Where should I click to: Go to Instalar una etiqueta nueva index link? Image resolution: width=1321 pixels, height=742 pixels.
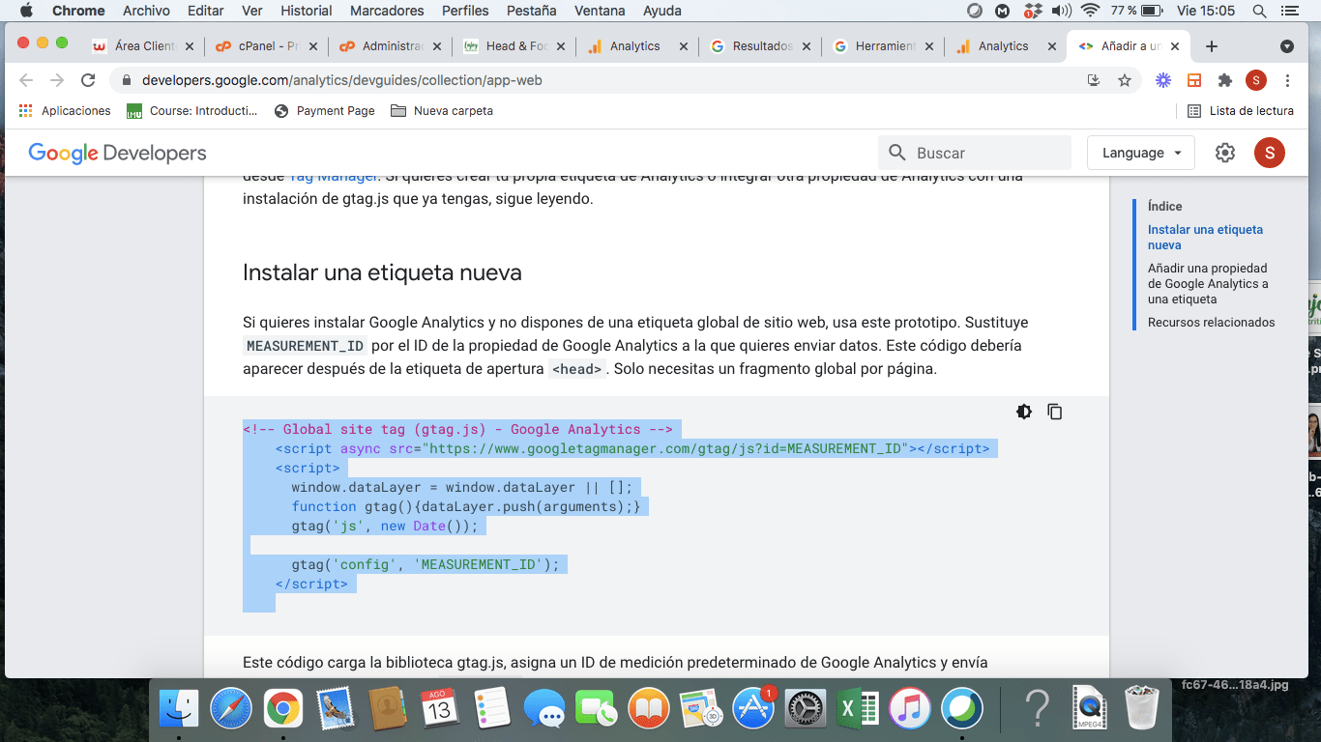pos(1205,238)
